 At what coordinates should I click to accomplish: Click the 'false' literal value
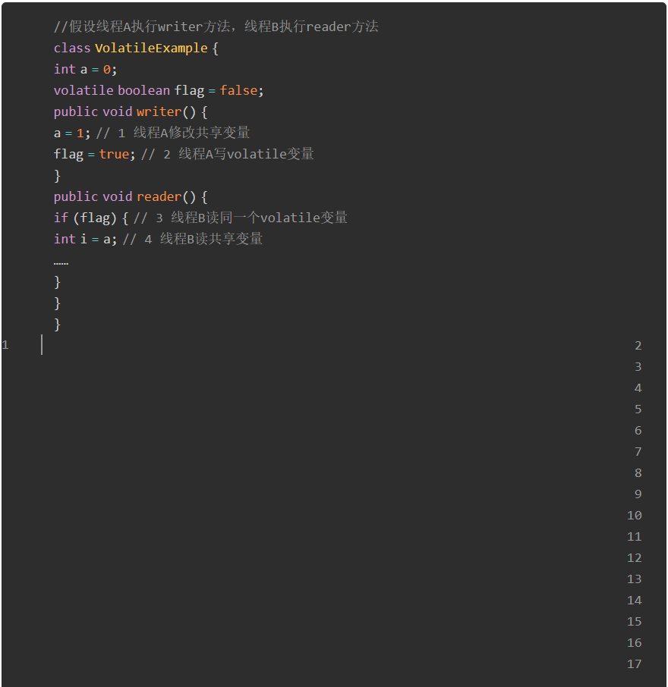(x=238, y=90)
